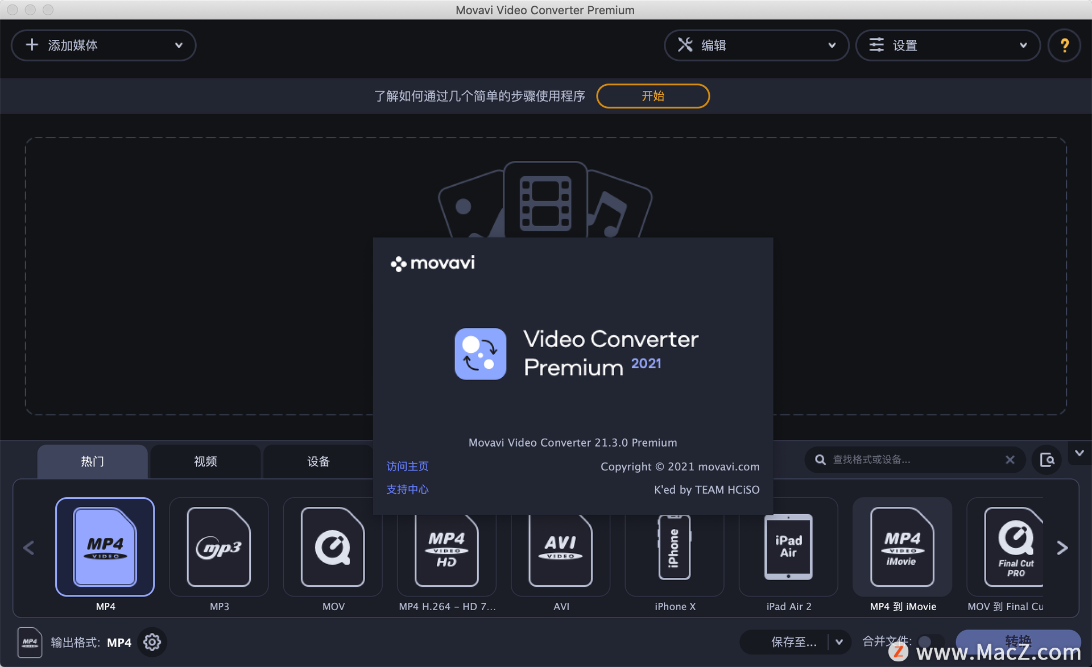Image resolution: width=1092 pixels, height=667 pixels.
Task: Switch to the 热门 tab
Action: click(92, 461)
